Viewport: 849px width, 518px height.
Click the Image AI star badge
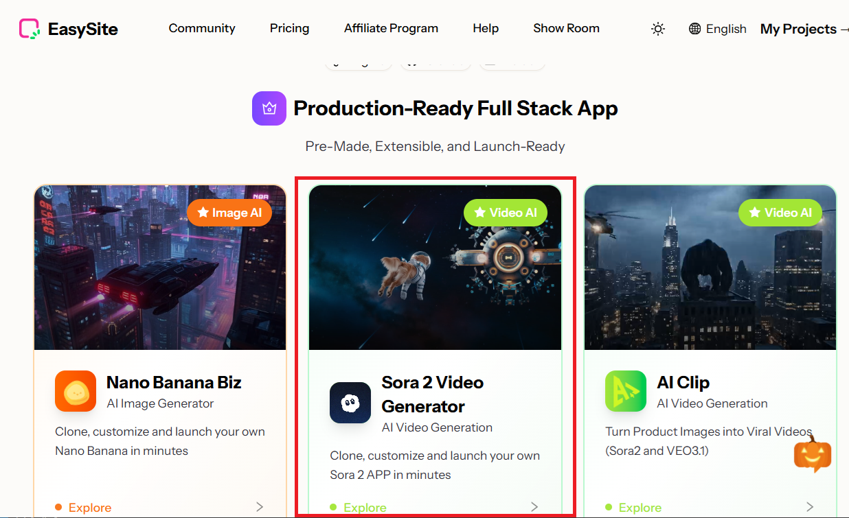coord(229,213)
